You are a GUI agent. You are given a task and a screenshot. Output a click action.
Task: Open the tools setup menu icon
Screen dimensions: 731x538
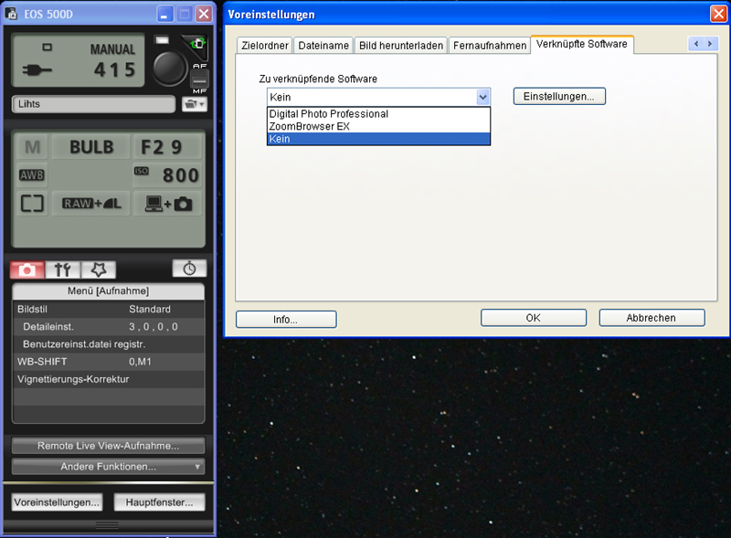[x=62, y=269]
